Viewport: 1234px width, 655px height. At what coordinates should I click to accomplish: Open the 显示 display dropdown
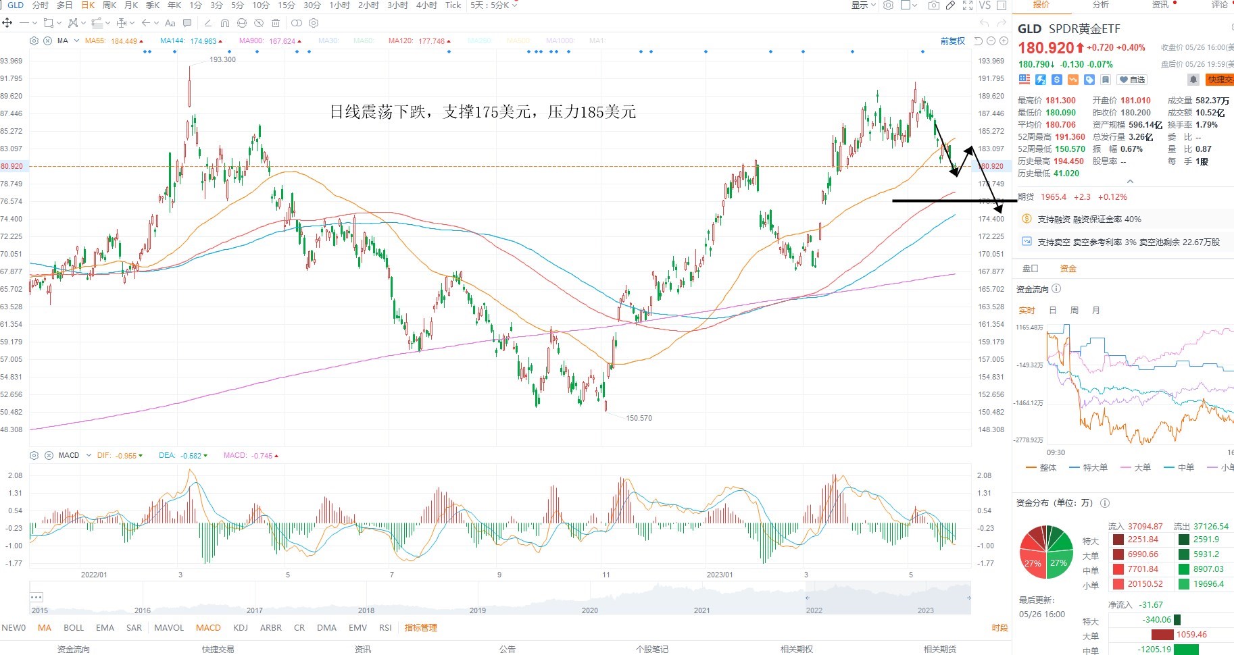(864, 5)
